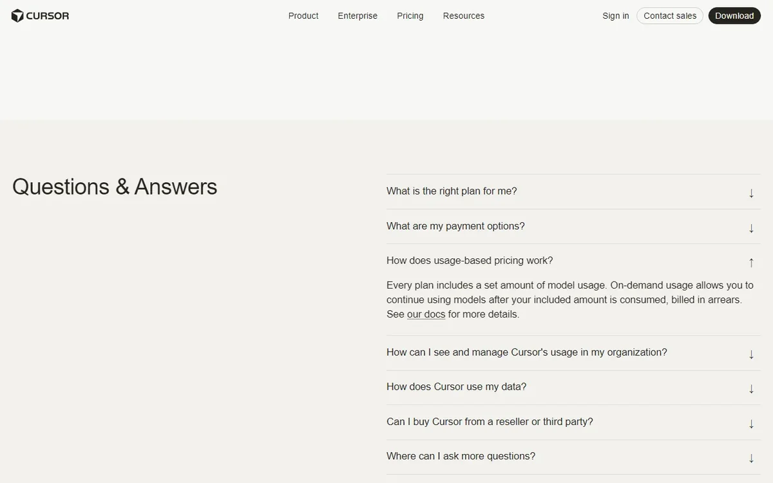Viewport: 773px width, 483px height.
Task: Click down arrow beside organization usage question
Action: [751, 354]
